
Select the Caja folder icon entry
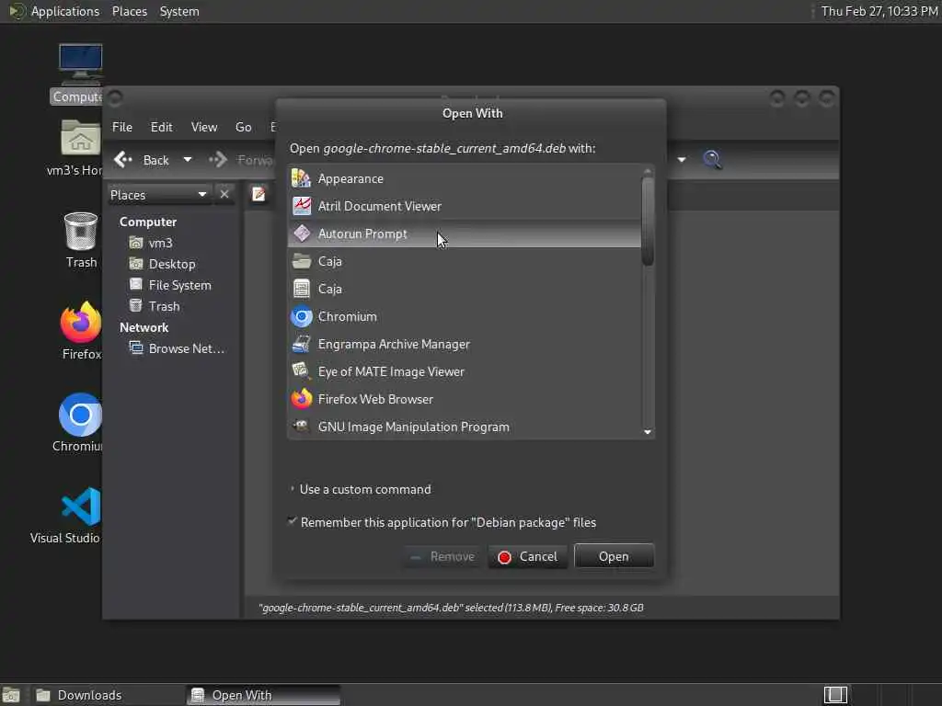tap(301, 261)
